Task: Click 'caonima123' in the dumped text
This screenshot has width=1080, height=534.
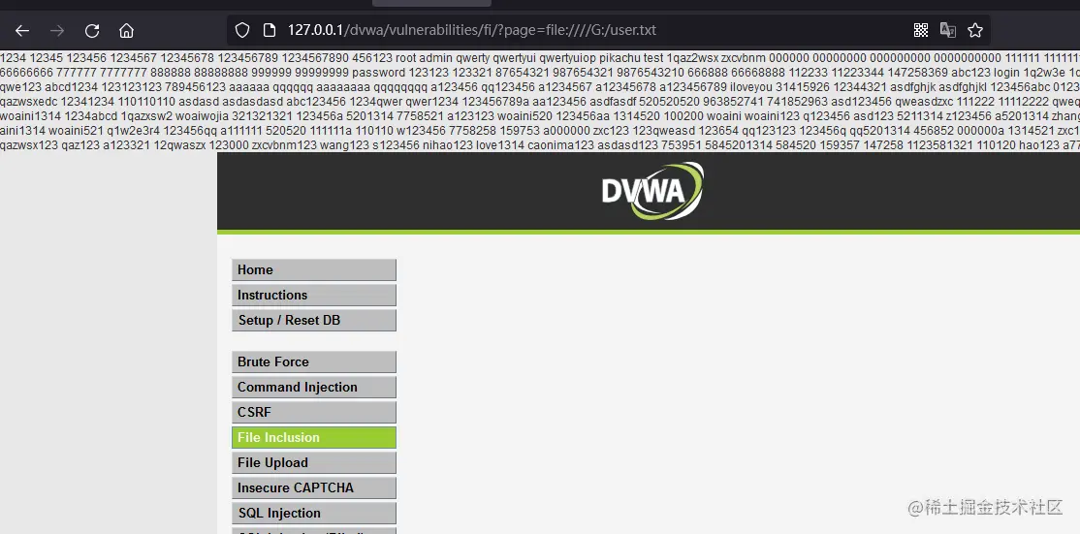Action: coord(560,145)
